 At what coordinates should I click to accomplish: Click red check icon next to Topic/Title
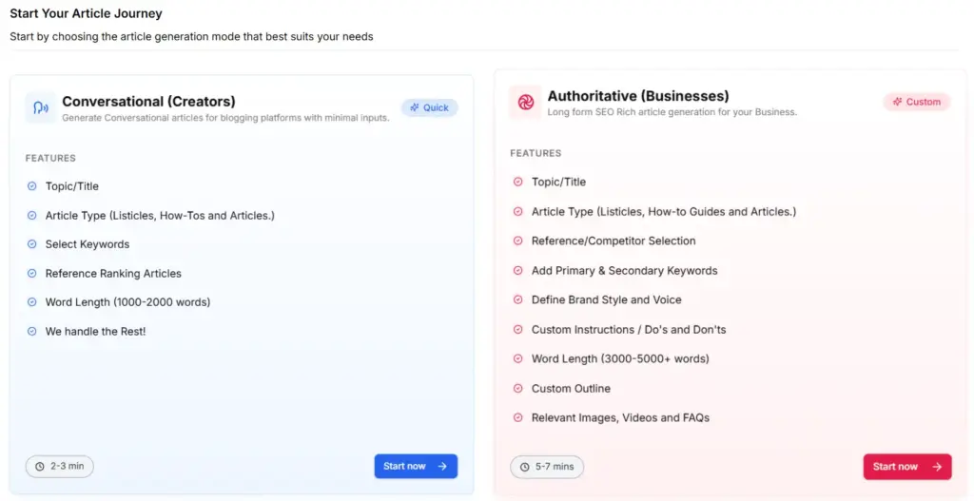pyautogui.click(x=517, y=182)
